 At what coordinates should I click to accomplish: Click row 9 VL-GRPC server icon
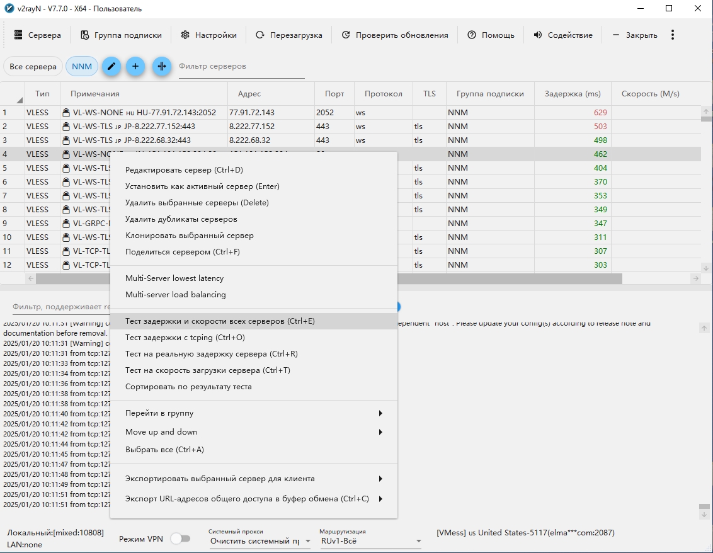click(x=66, y=224)
